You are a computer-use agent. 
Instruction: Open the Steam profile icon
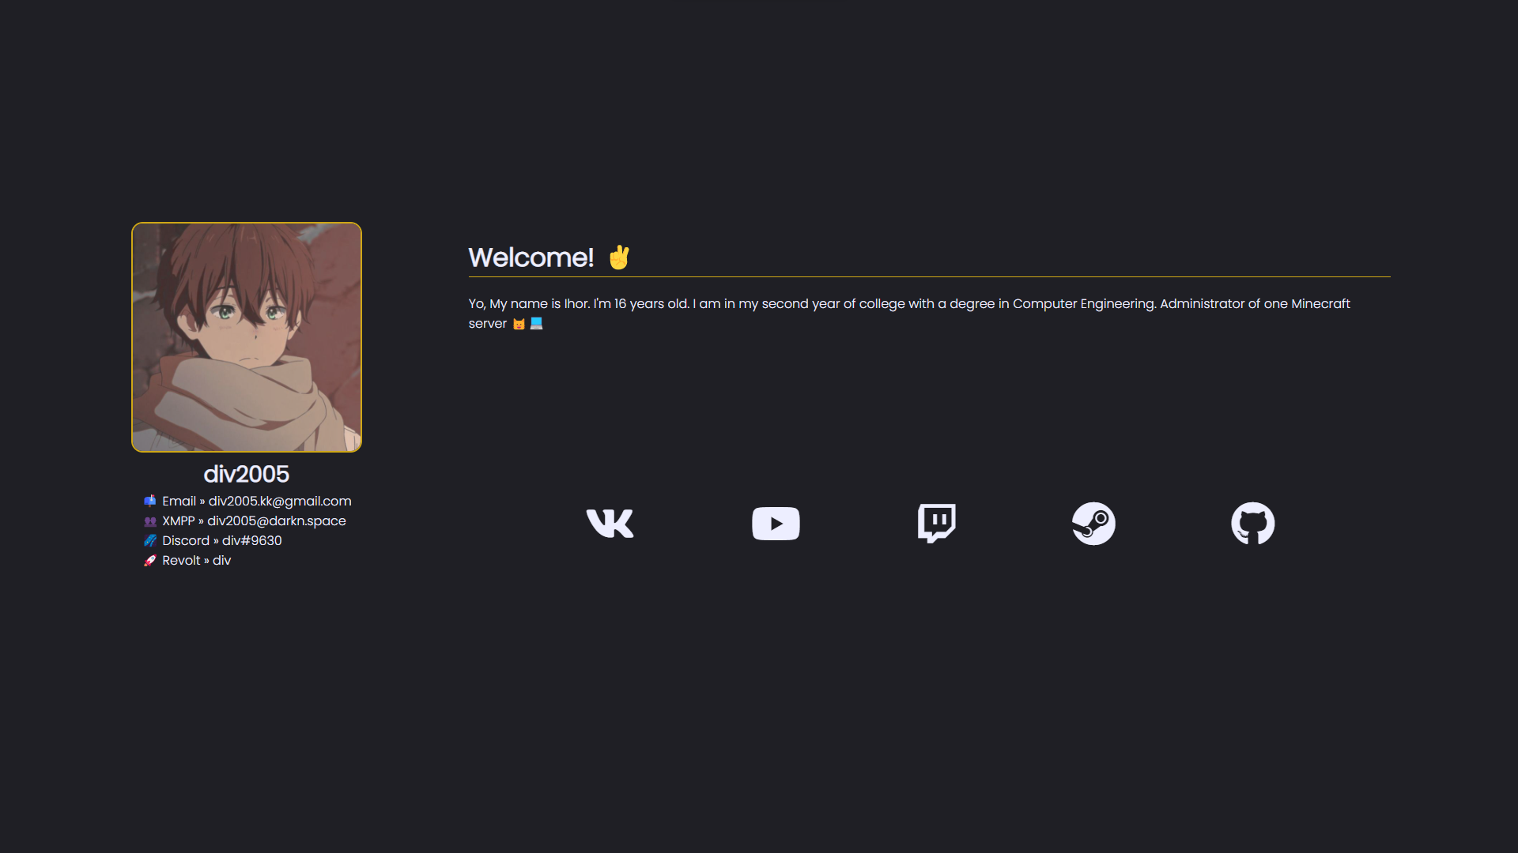tap(1093, 523)
